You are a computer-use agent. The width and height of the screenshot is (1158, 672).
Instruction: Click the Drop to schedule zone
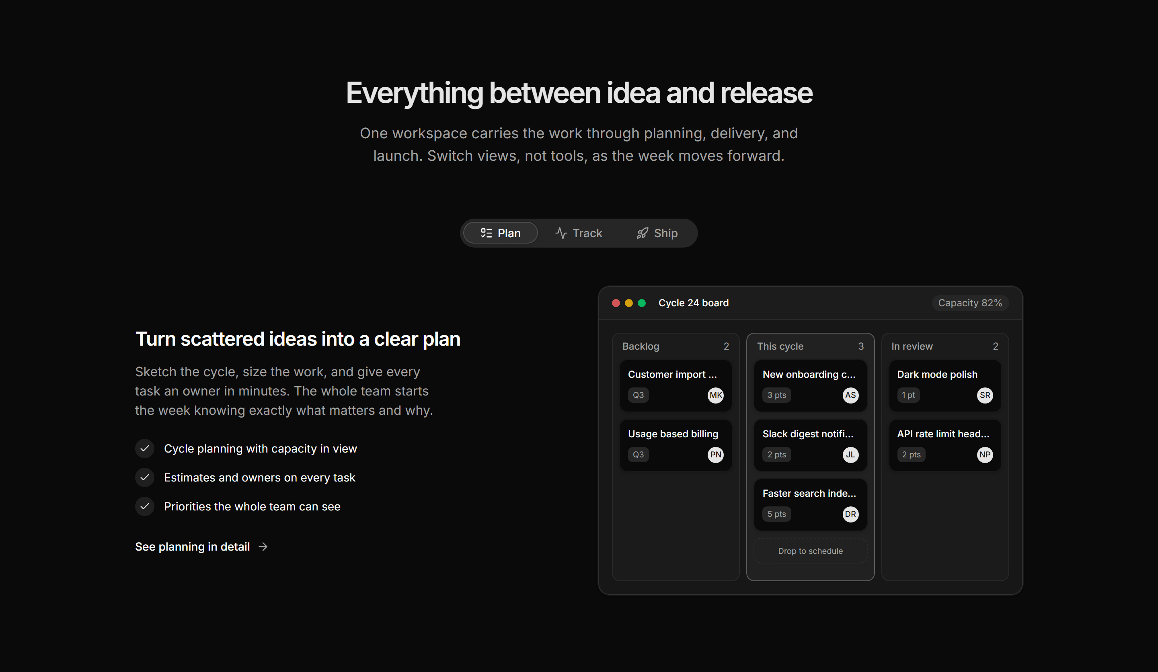coord(810,551)
